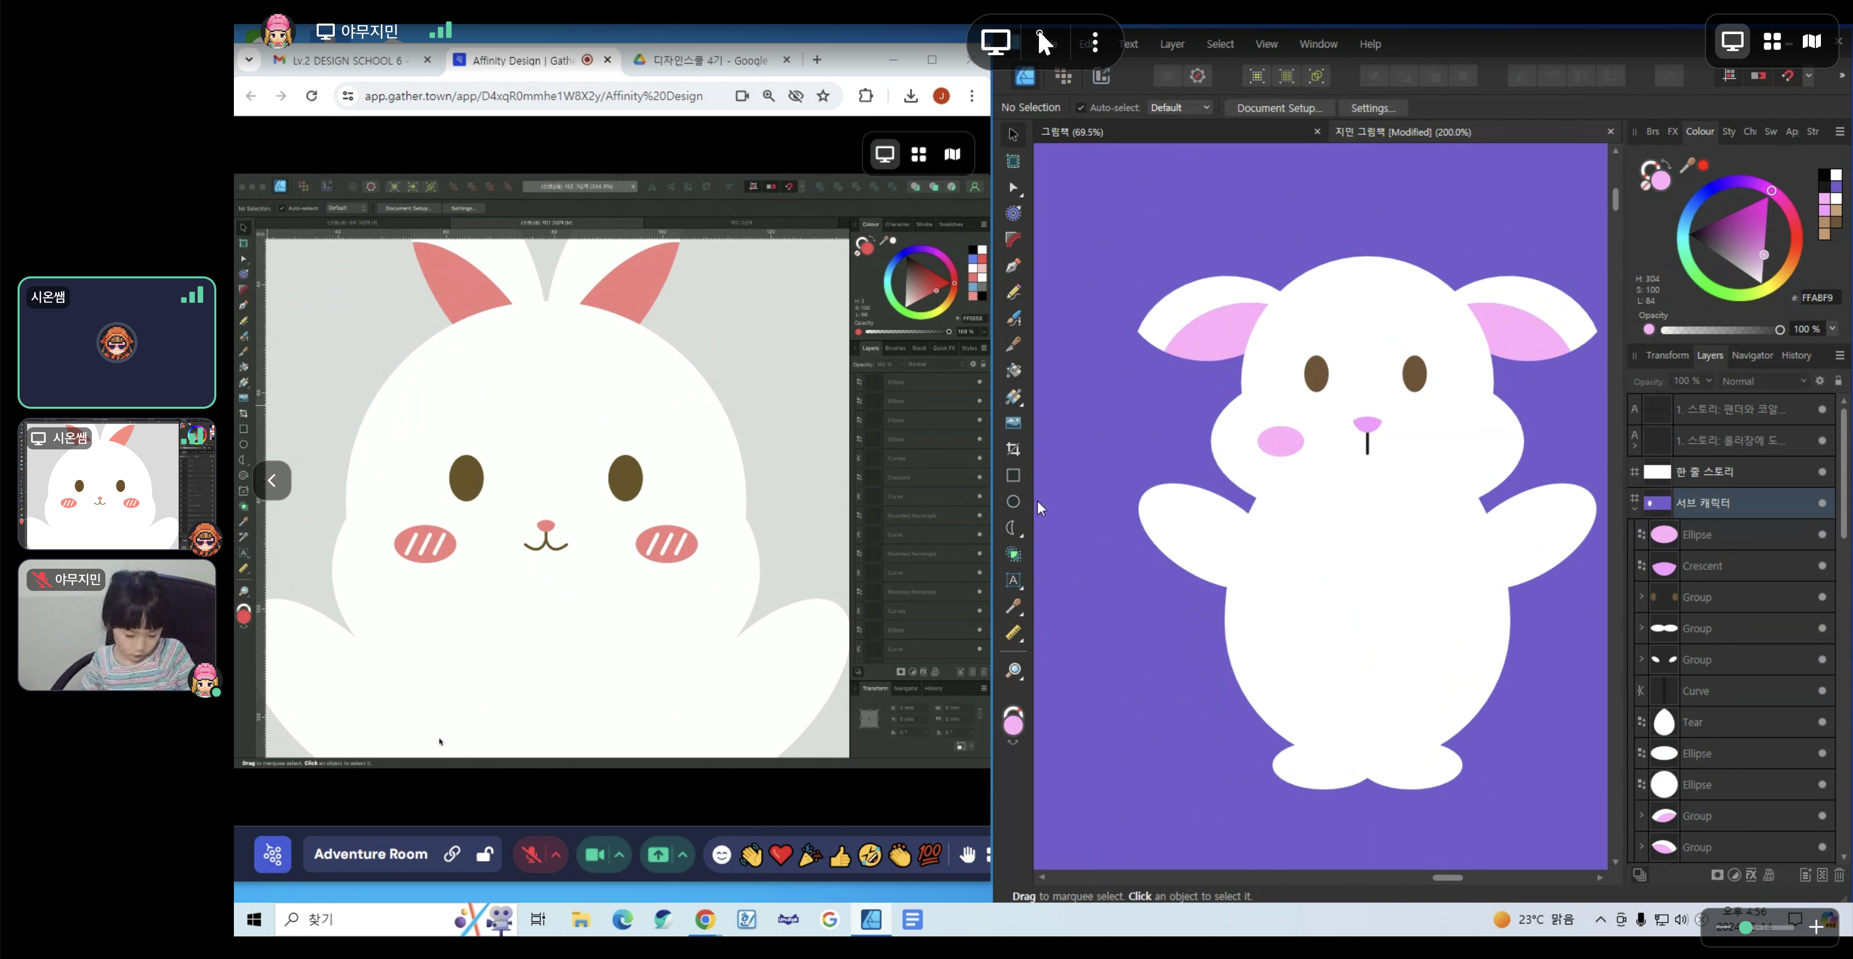Switch to the Navigator tab
The image size is (1853, 959).
click(1752, 355)
